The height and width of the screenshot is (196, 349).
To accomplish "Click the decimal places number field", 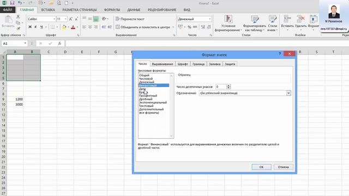I will (221, 87).
